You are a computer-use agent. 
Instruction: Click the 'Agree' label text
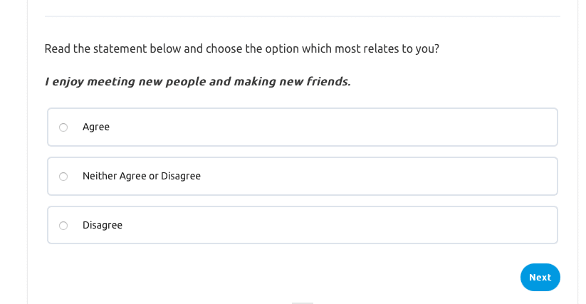[x=96, y=127]
